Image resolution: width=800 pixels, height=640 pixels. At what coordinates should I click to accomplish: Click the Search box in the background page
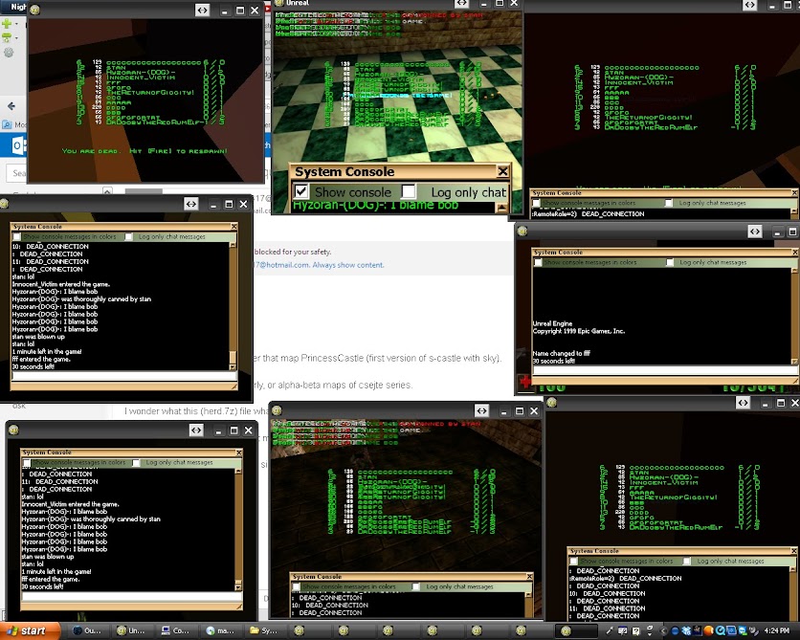pyautogui.click(x=17, y=173)
